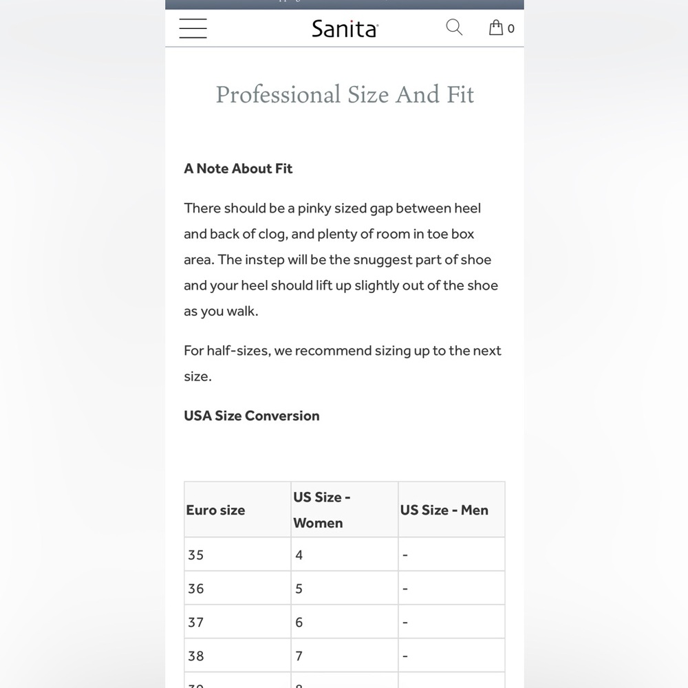This screenshot has width=688, height=688.
Task: Click the women's size 5 cell
Action: click(x=345, y=588)
